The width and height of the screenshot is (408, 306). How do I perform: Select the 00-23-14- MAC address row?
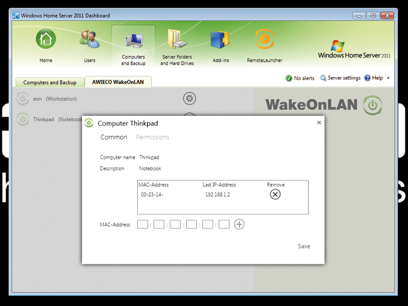pyautogui.click(x=152, y=194)
